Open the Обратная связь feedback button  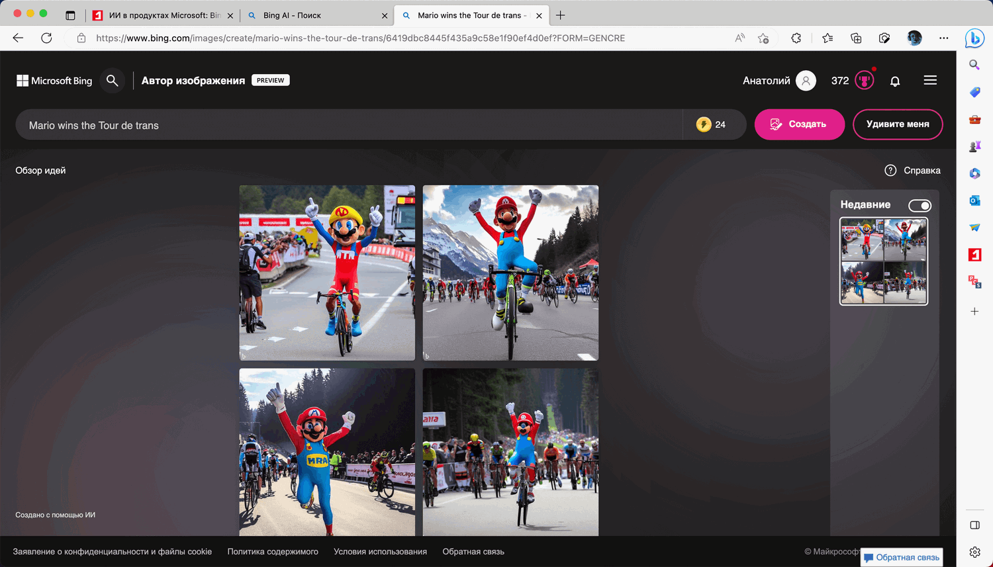pyautogui.click(x=902, y=558)
